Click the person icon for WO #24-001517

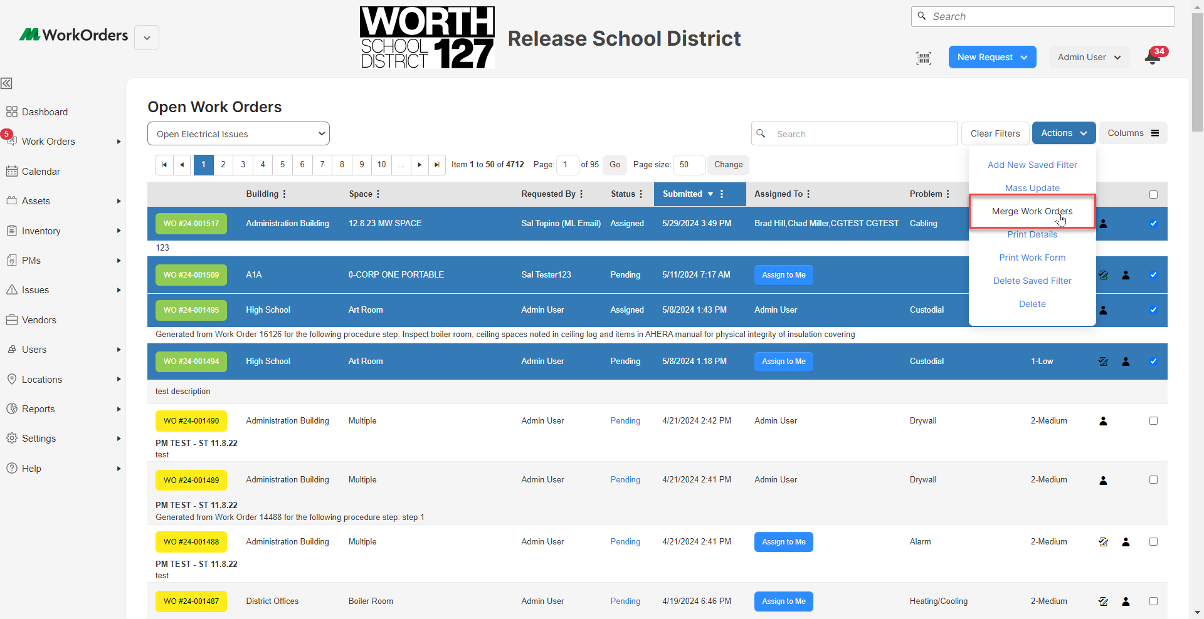click(x=1103, y=224)
